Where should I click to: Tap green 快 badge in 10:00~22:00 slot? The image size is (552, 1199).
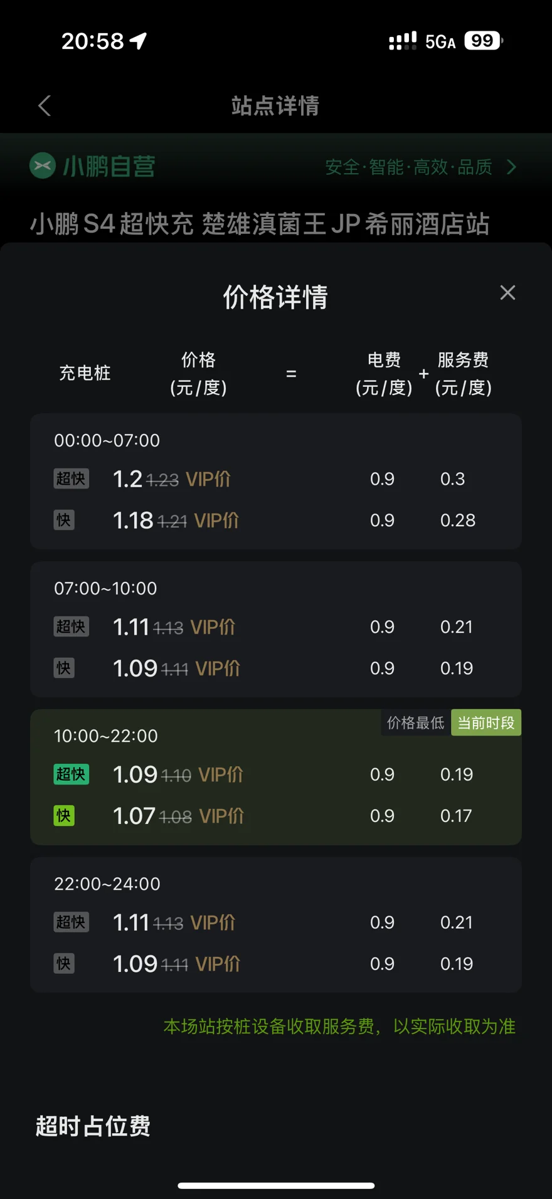pyautogui.click(x=63, y=815)
